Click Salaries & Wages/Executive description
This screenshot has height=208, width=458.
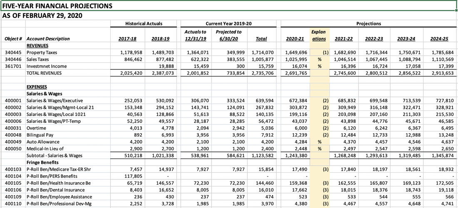55,100
